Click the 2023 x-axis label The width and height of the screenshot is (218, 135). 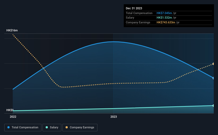click(x=114, y=117)
